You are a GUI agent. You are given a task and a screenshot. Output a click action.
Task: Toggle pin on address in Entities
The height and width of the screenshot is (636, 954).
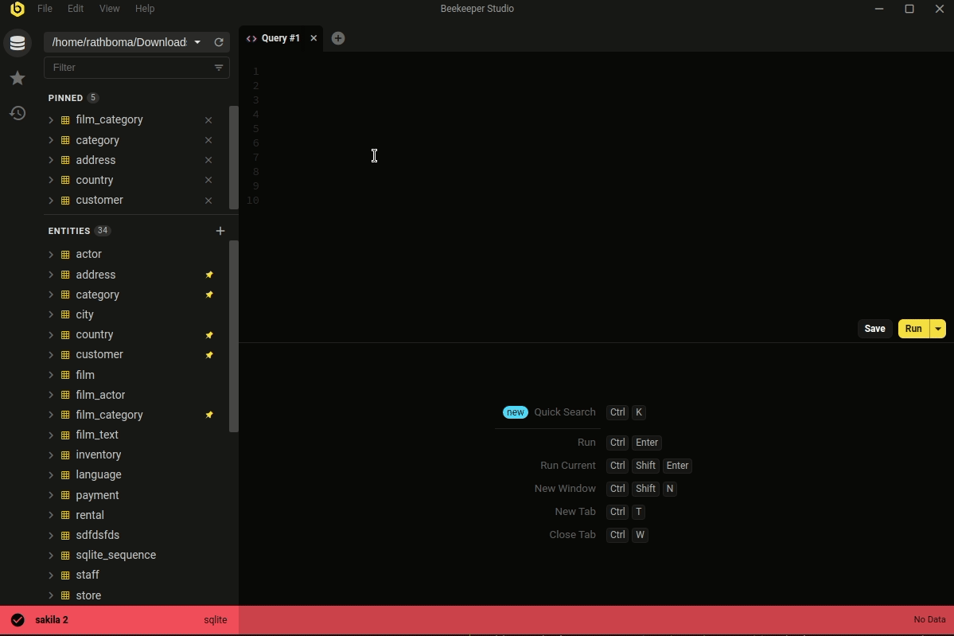click(209, 275)
